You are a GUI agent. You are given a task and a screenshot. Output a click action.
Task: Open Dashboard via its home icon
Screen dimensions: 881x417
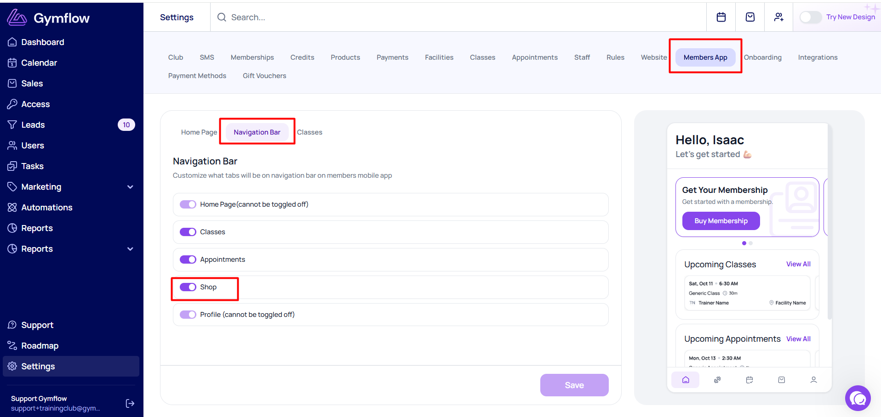(x=12, y=42)
